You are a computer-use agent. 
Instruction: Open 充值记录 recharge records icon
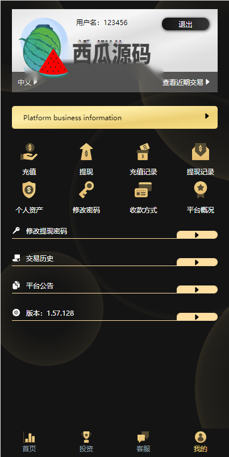click(143, 152)
